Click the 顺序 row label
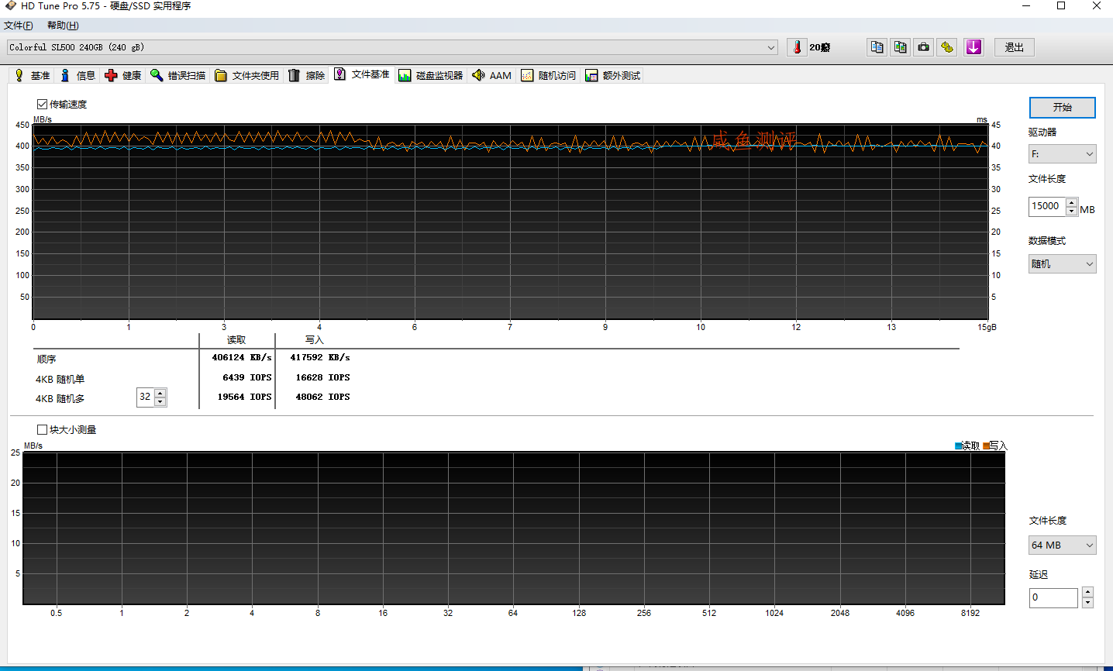Screen dimensions: 1113x671 pos(47,360)
